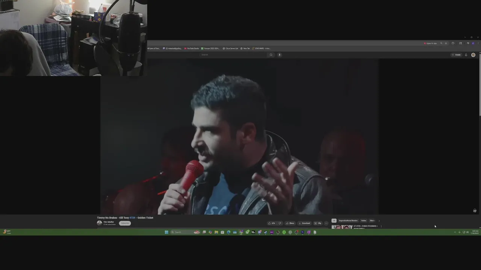Open the STAR WARS bookmark
Viewport: 481px width, 270px height.
261,48
